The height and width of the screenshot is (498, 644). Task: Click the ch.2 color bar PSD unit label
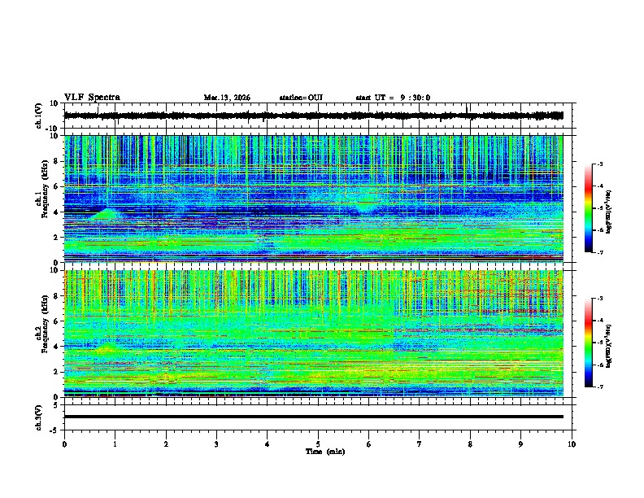point(609,346)
